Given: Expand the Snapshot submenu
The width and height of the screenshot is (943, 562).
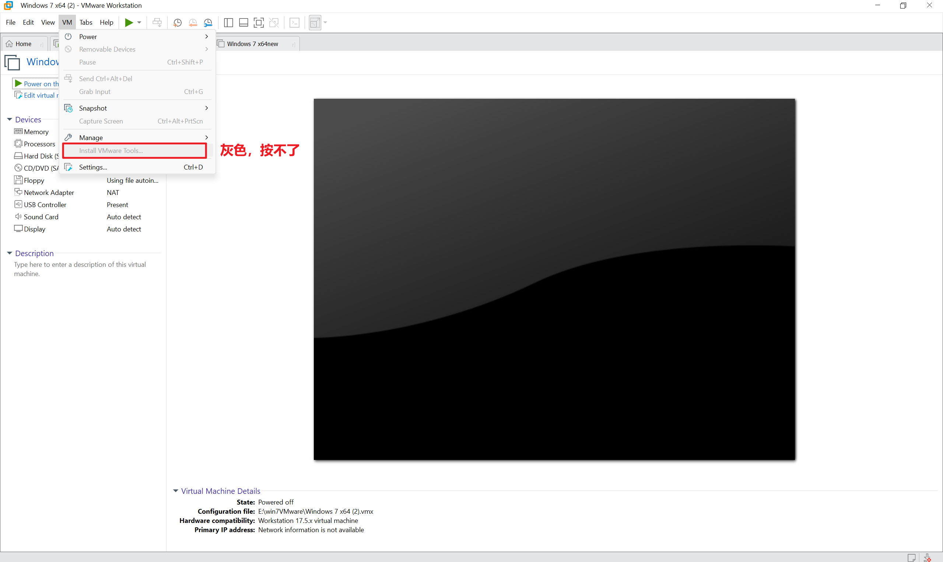Looking at the screenshot, I should coord(207,108).
